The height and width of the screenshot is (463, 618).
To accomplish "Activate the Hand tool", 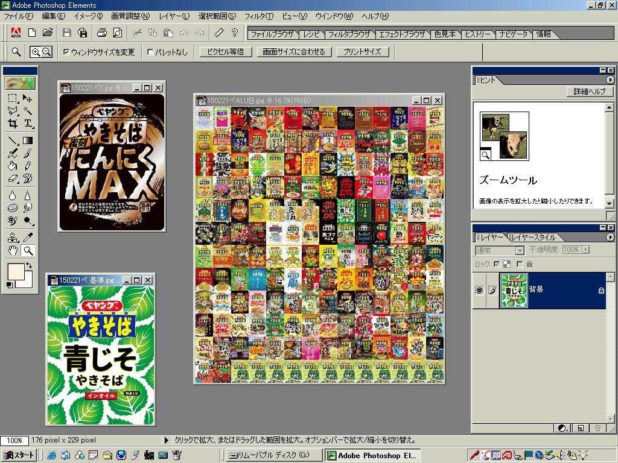I will 13,250.
